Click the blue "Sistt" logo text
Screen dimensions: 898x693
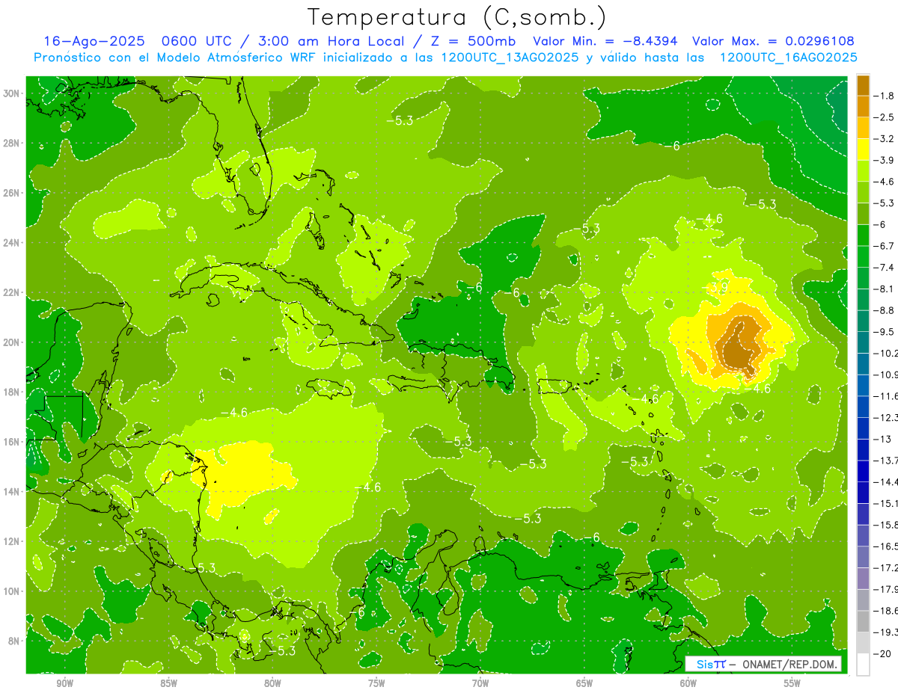(711, 664)
